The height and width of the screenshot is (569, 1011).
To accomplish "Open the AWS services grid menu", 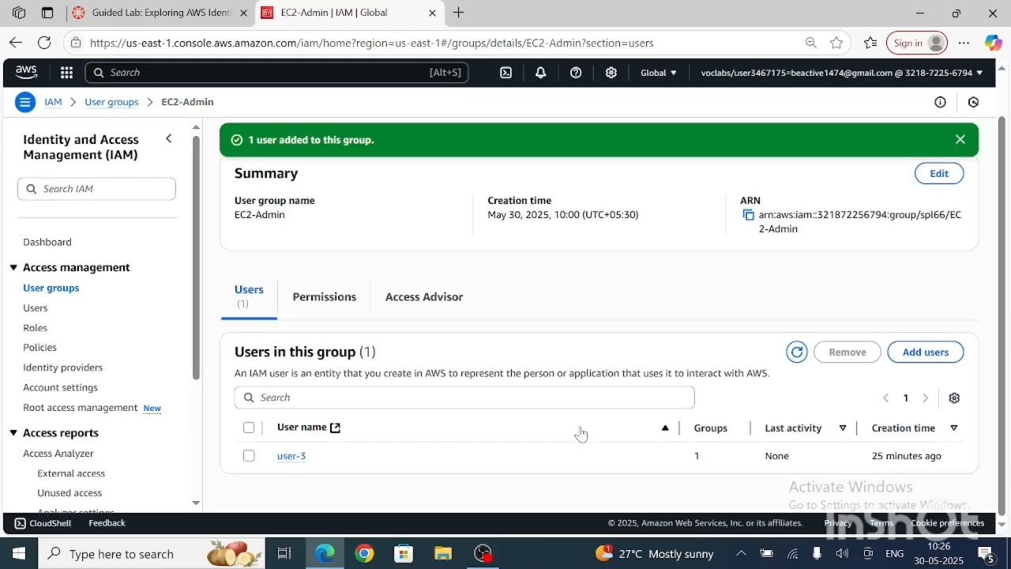I will point(66,73).
